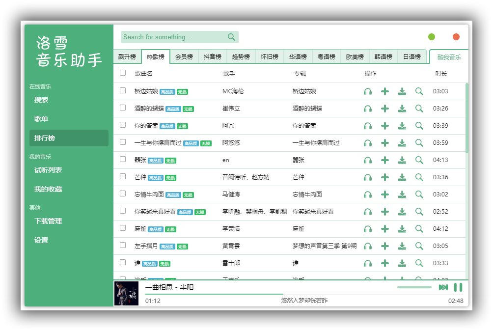
Task: Click the 一曲相思 album cover thumbnail
Action: pos(126,294)
